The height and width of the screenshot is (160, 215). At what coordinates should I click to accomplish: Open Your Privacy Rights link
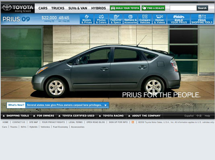(53, 122)
